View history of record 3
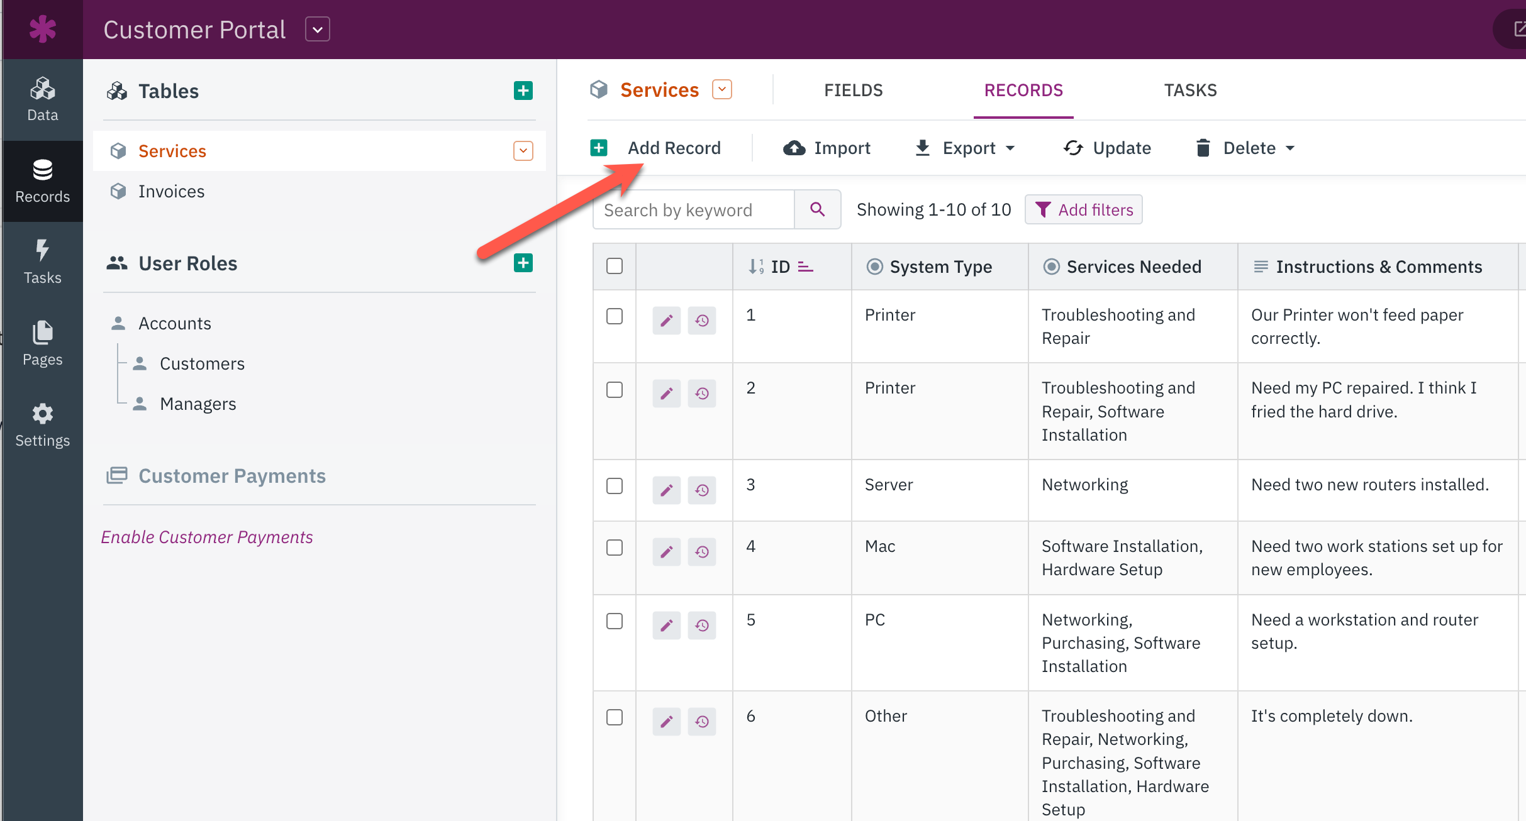 click(702, 490)
